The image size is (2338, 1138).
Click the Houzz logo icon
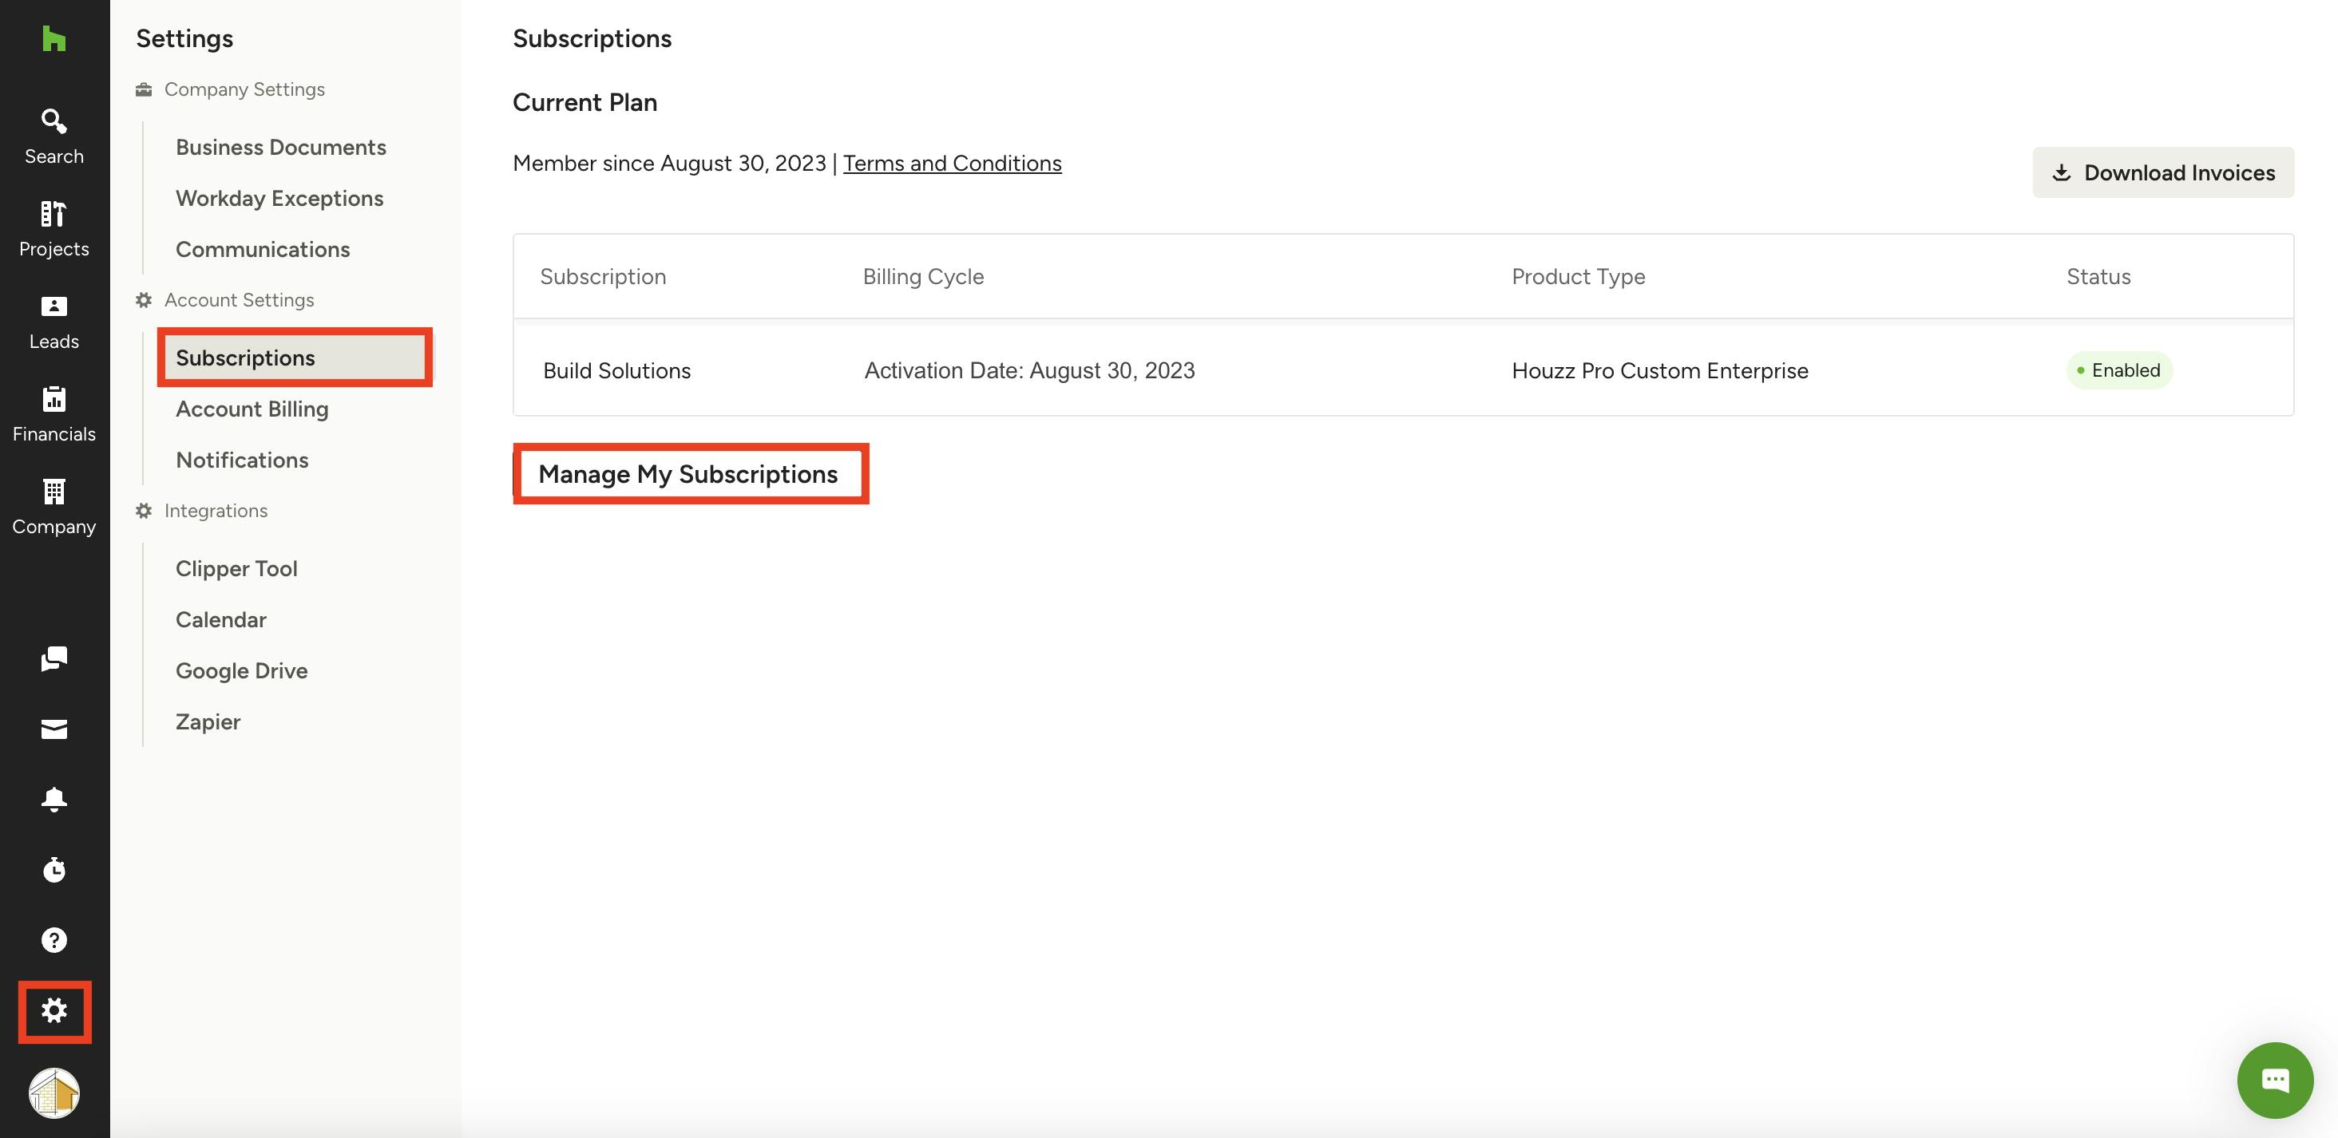click(53, 39)
